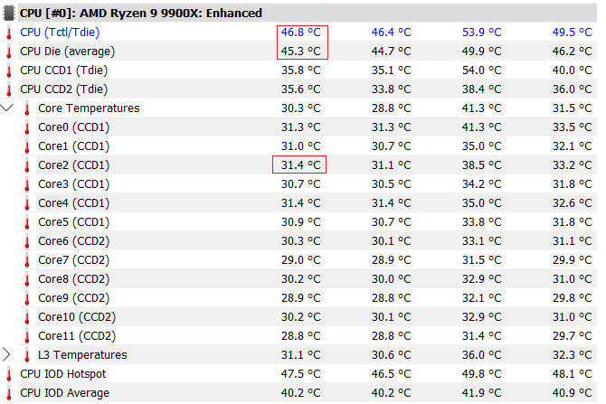Click the 53.9 °C maximum Tctl/Tdie value

481,32
